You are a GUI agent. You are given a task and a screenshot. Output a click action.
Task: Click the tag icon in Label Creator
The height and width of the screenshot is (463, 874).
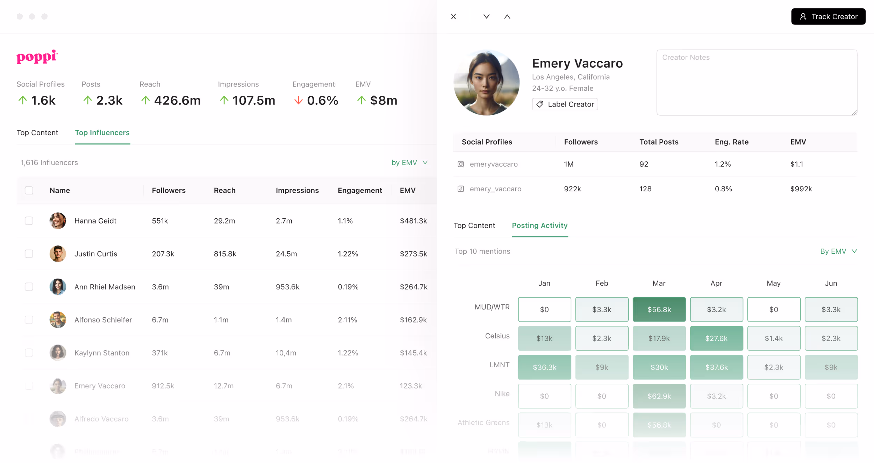click(x=540, y=104)
